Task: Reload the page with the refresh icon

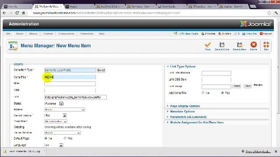Action: (17, 13)
